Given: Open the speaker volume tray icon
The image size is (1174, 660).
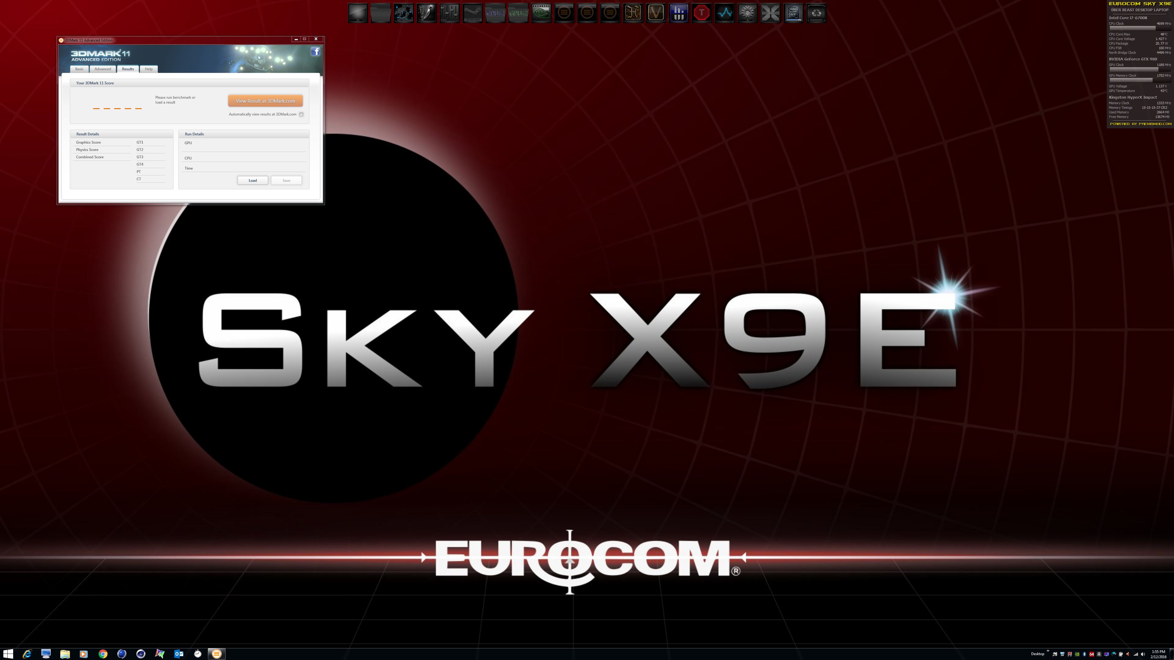Looking at the screenshot, I should click(x=1143, y=654).
